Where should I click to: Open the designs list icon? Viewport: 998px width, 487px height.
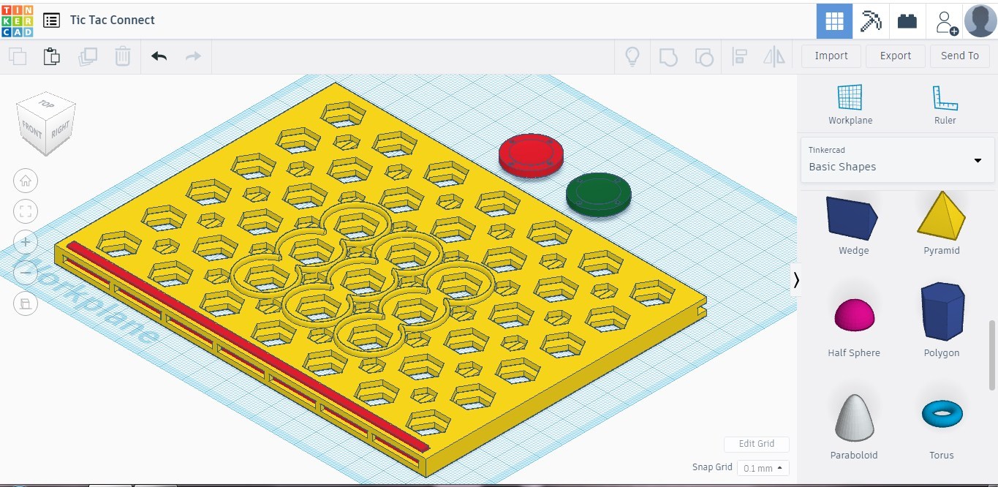pos(51,20)
